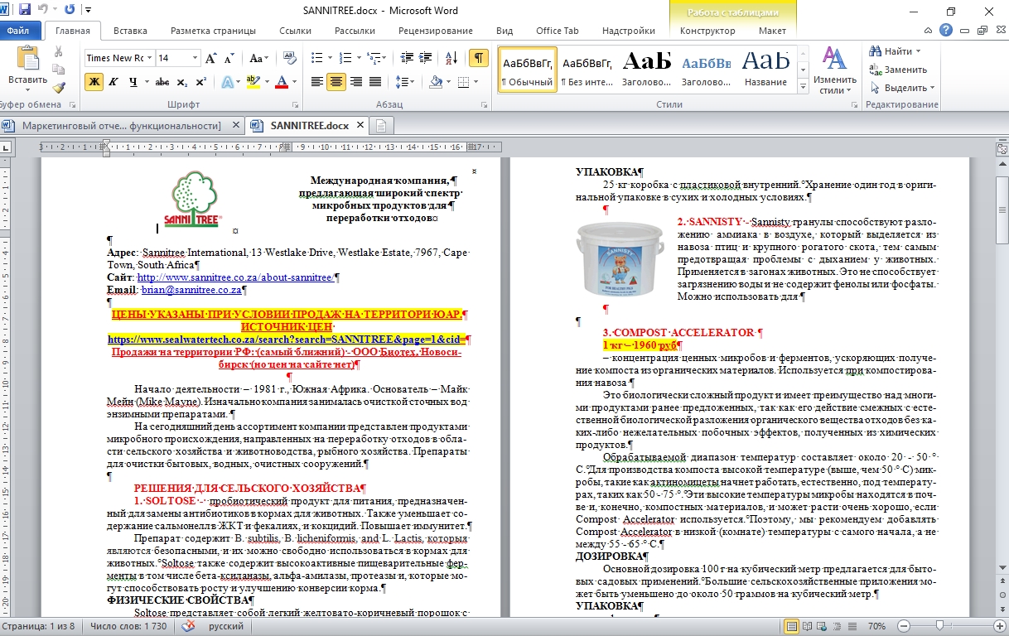Click the Copy icon in clipboard group
The height and width of the screenshot is (636, 1009).
pyautogui.click(x=58, y=70)
